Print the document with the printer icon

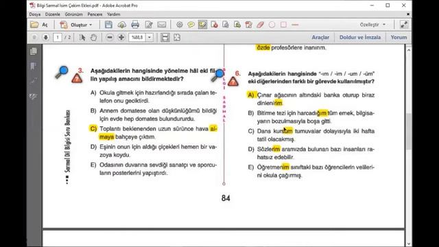[x=135, y=25]
